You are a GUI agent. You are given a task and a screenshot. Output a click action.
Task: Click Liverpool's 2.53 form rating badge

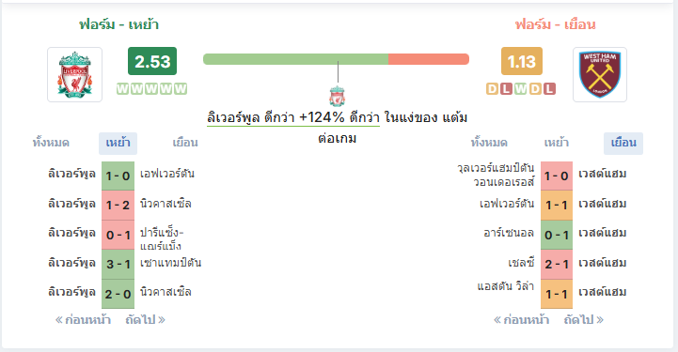coord(152,61)
